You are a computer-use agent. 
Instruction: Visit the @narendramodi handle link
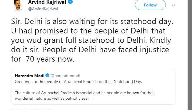coord(65,76)
